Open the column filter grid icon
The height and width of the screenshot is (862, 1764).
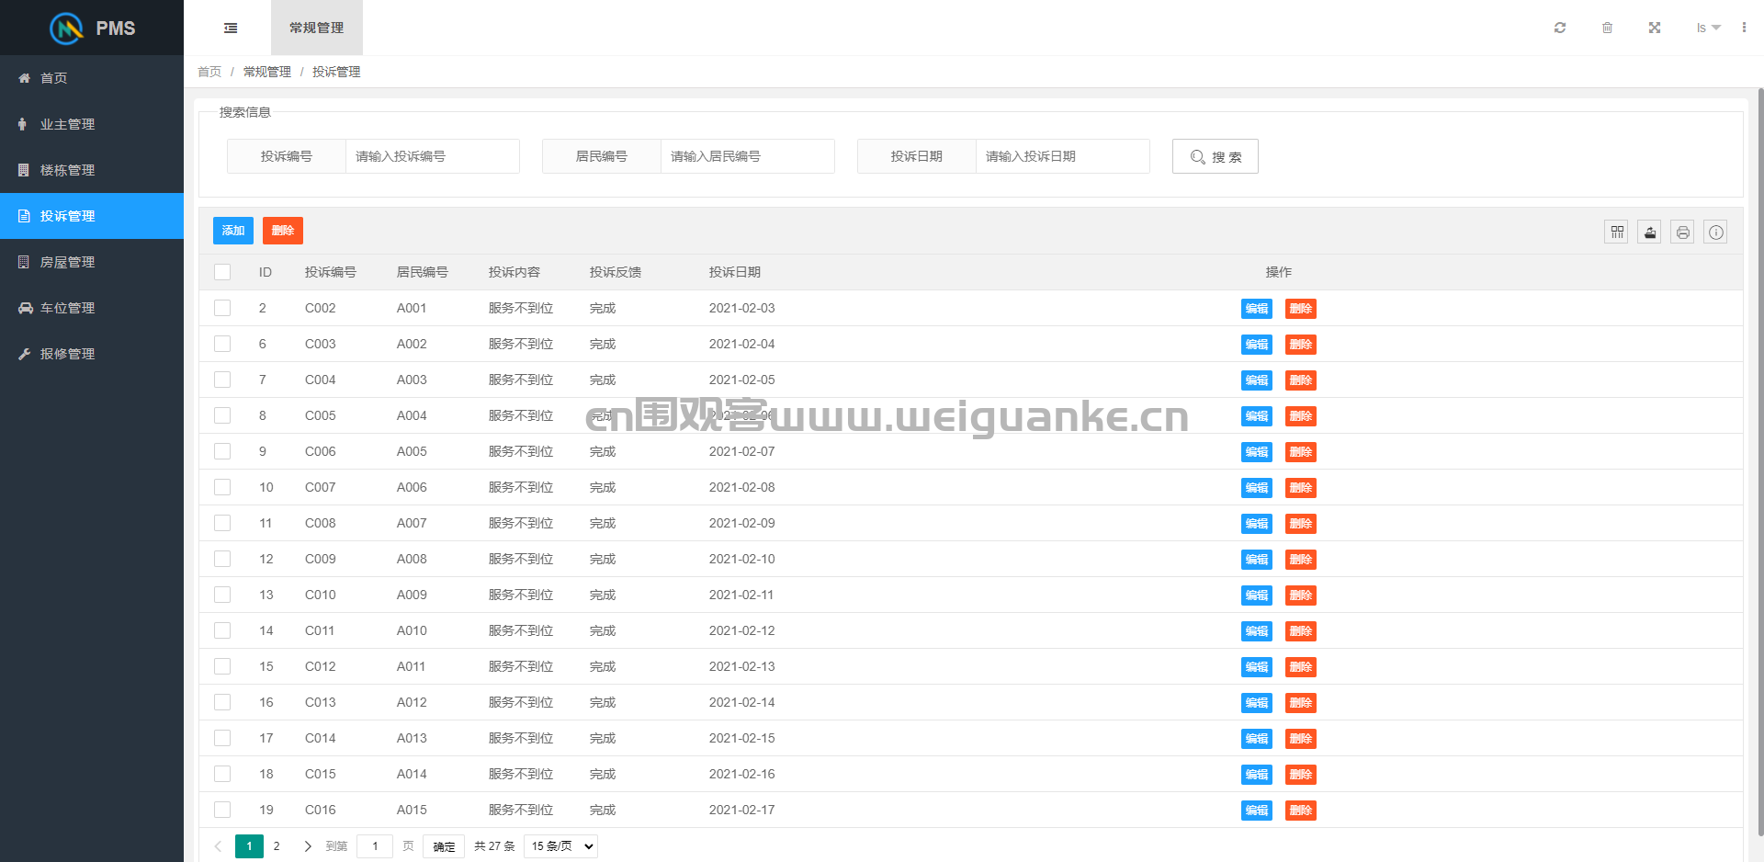pos(1616,233)
